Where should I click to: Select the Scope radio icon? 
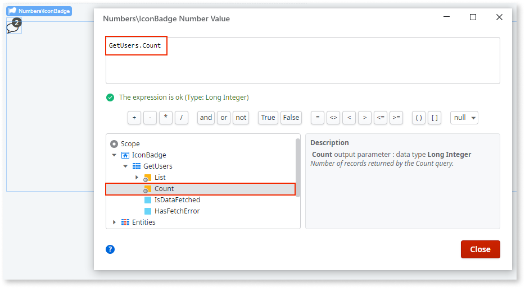[x=114, y=144]
